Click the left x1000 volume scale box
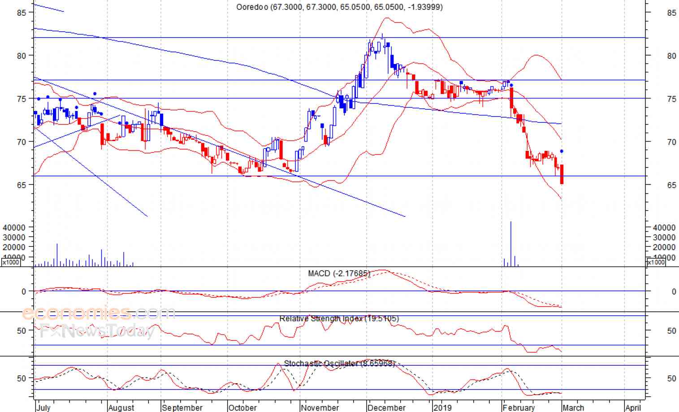This screenshot has height=412, width=679. [11, 262]
